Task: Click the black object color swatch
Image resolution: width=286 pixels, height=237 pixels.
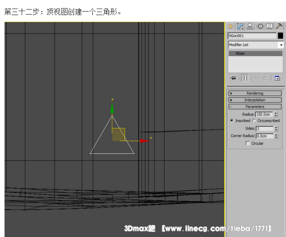Action: (280, 36)
